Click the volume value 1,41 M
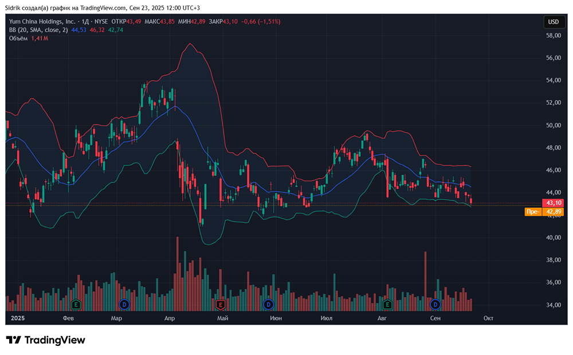 point(40,38)
